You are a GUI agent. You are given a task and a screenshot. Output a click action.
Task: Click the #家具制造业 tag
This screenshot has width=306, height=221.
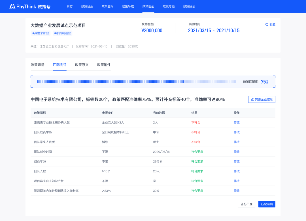[63, 33]
